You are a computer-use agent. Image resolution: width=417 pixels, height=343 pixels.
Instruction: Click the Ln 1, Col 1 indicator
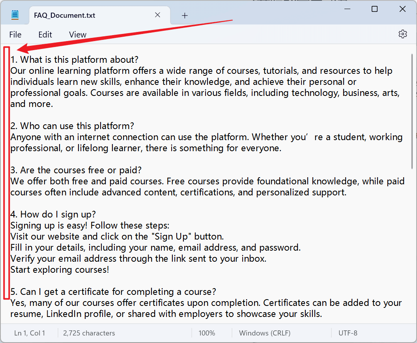tap(30, 333)
